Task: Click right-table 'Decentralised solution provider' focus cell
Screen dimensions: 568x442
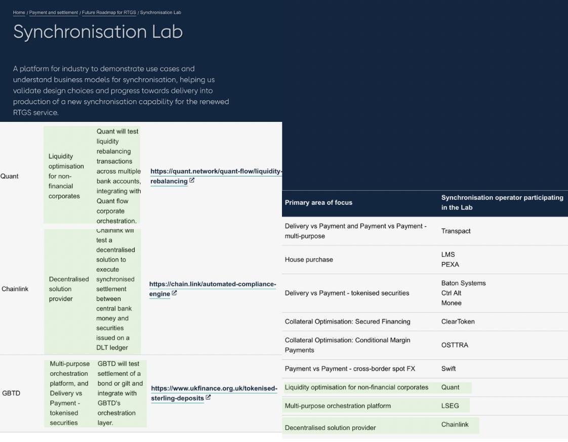Action: (x=331, y=428)
